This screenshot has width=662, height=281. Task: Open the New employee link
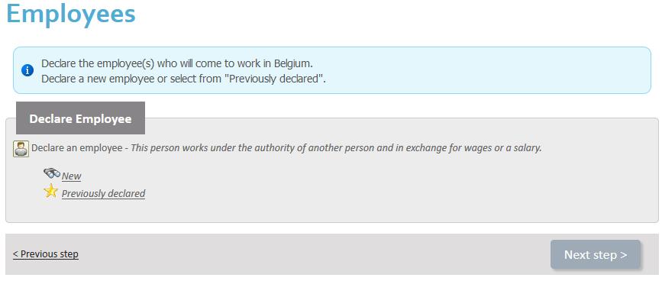point(71,176)
